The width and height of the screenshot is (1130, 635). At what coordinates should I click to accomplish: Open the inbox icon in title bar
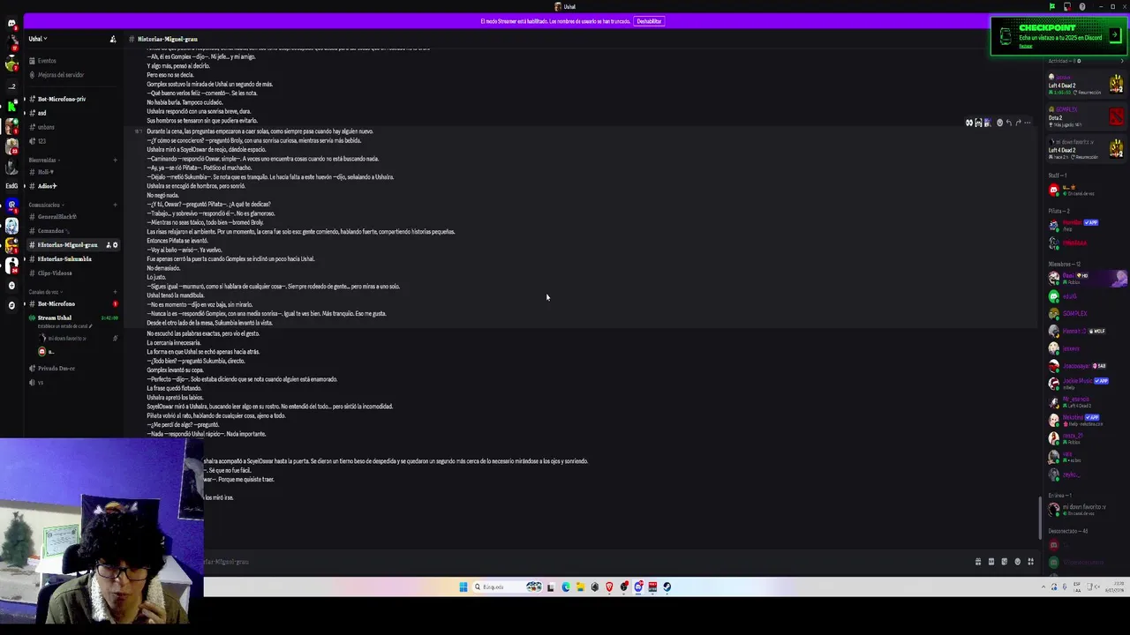pyautogui.click(x=1067, y=7)
